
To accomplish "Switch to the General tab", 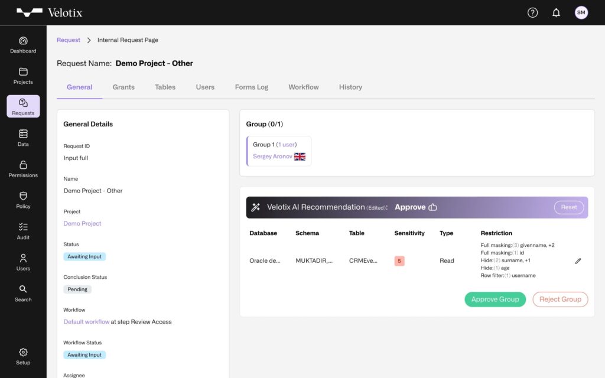I will pos(80,87).
